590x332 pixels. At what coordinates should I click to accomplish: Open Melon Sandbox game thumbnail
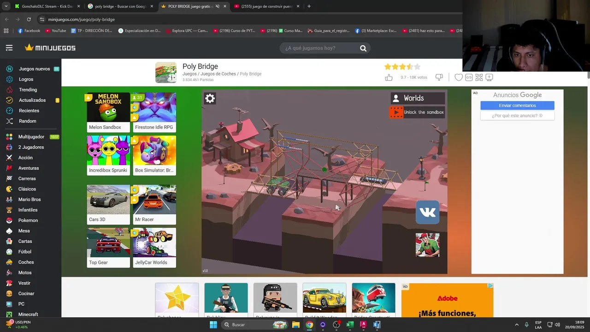108,113
